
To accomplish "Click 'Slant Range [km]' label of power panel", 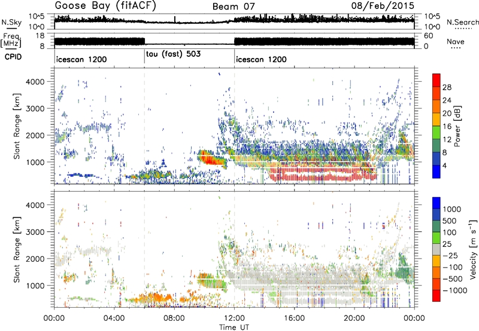I will coord(17,126).
